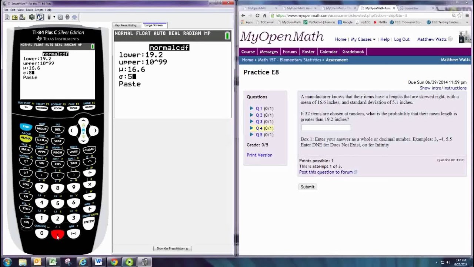Click the answer input box

coord(326,128)
